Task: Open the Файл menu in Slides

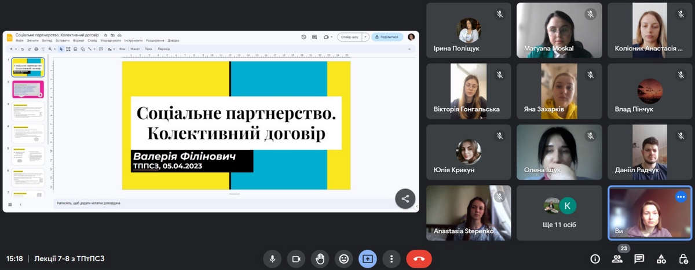Action: tap(20, 41)
